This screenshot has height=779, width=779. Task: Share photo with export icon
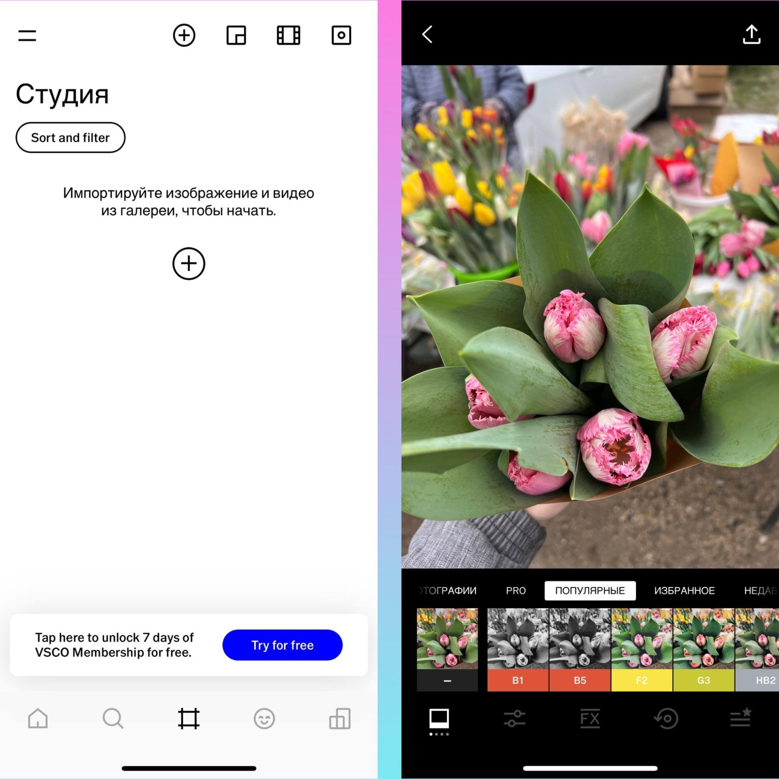pyautogui.click(x=751, y=35)
